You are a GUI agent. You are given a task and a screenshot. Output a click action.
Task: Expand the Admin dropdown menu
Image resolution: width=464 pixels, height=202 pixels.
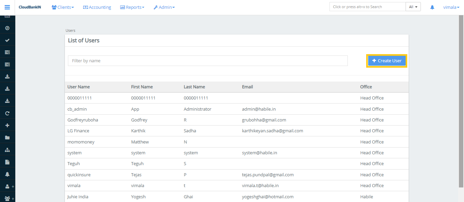click(x=164, y=7)
